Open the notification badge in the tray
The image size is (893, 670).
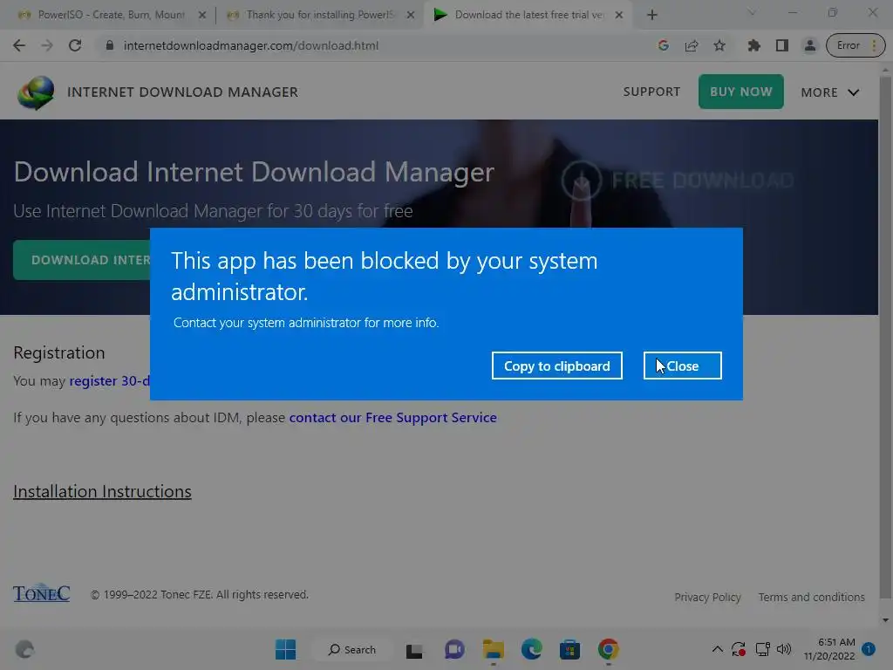[869, 649]
